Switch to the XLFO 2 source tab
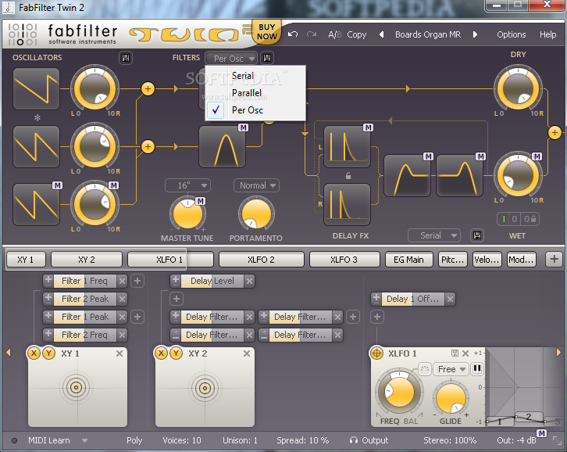Viewport: 567px width, 452px height. pos(261,260)
